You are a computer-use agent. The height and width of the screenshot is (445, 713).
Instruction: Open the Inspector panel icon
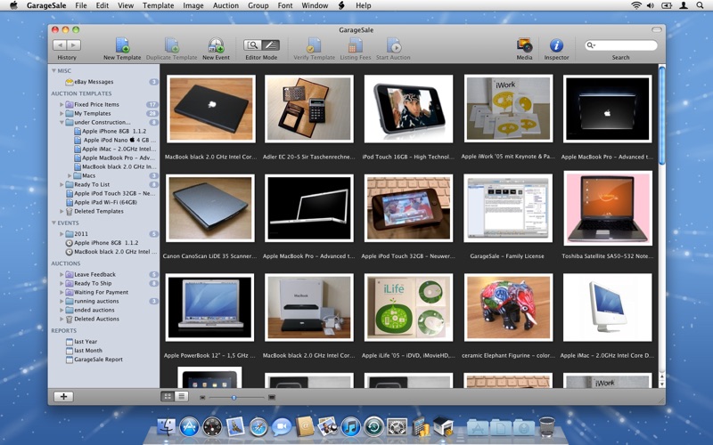(x=556, y=45)
